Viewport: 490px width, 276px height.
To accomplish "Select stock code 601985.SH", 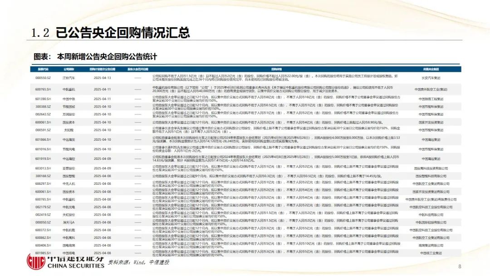I will point(43,253).
